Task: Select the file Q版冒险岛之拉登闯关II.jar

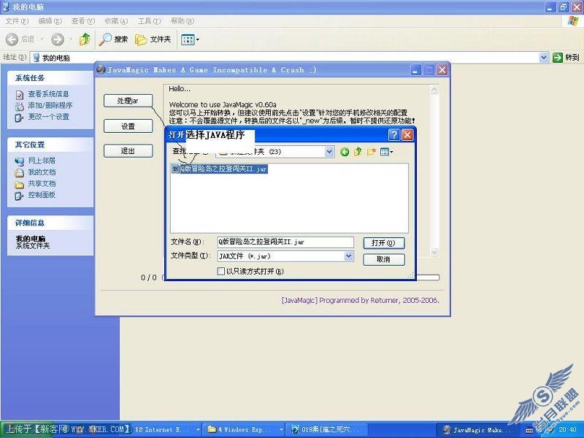Action: point(220,169)
